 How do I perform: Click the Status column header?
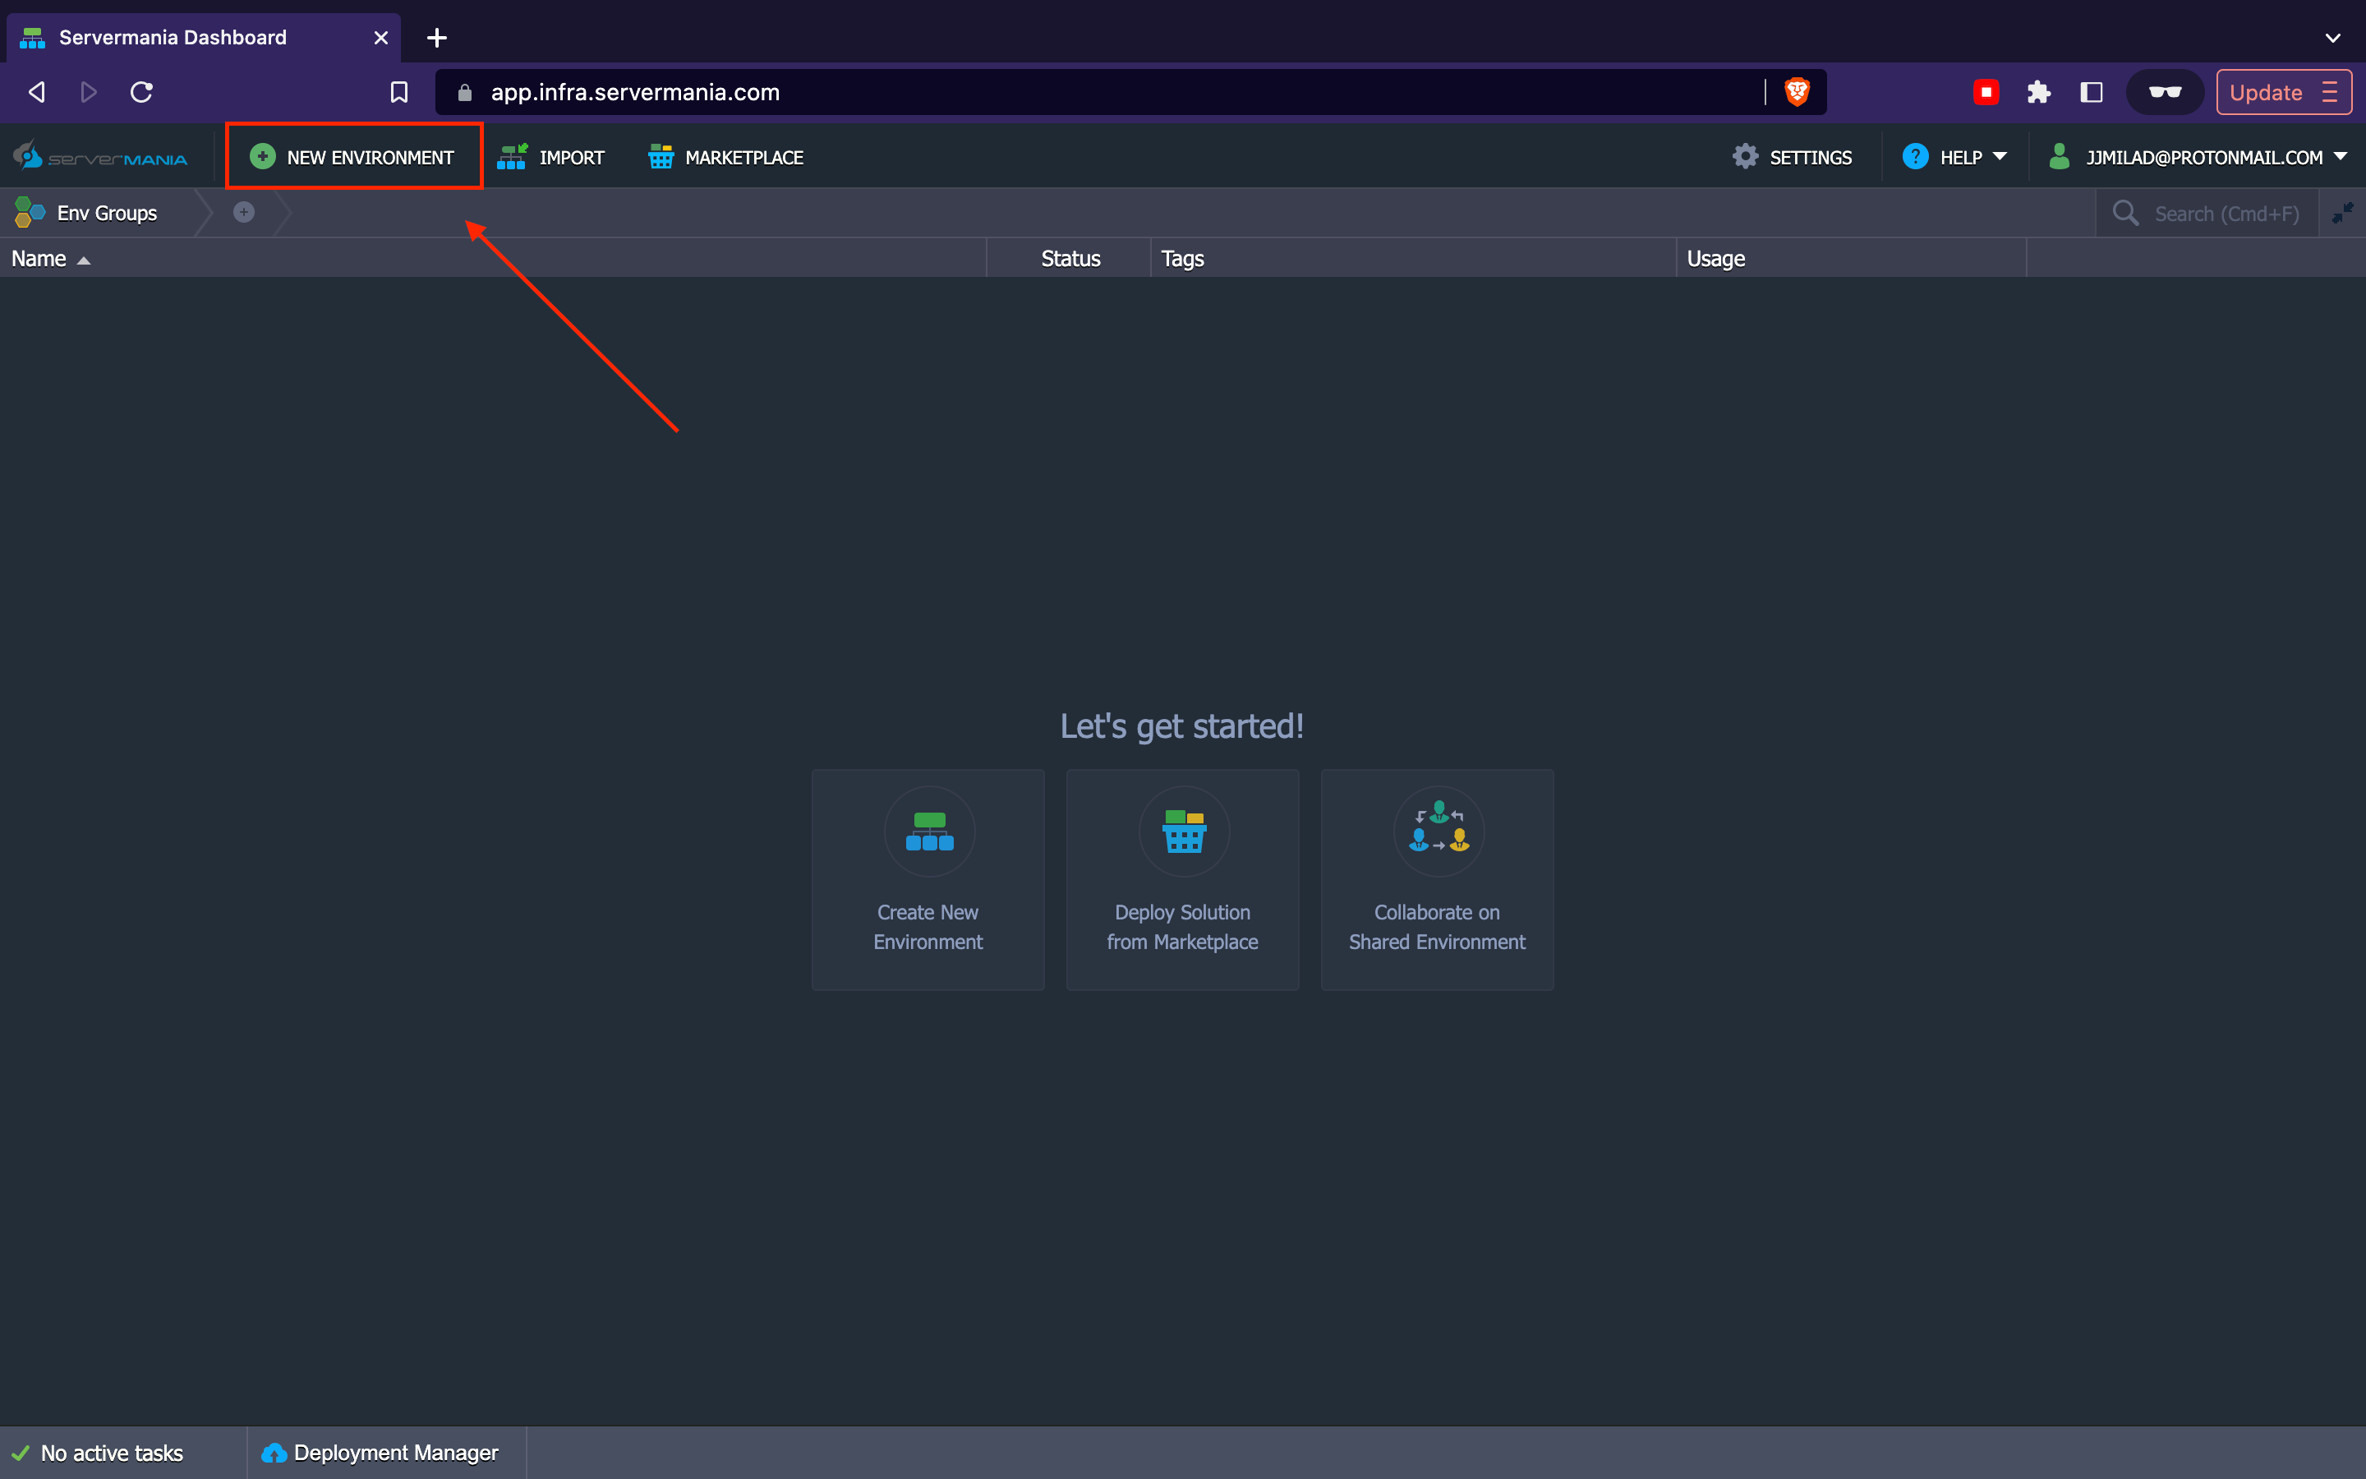click(x=1070, y=258)
